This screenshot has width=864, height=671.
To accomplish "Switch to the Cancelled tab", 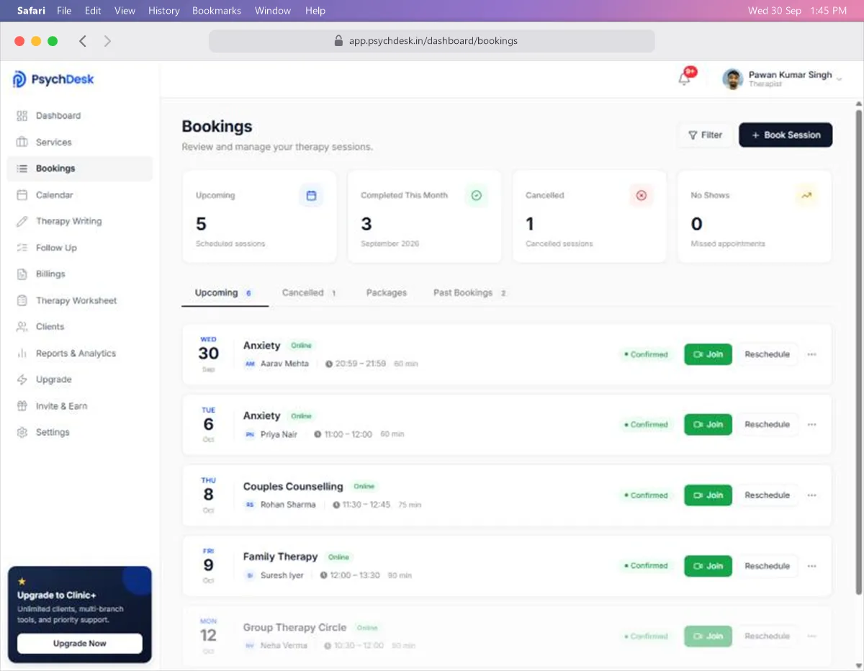I will [309, 293].
